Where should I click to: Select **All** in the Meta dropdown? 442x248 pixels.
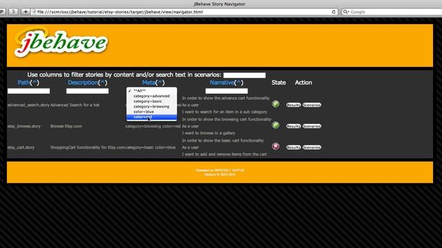152,90
